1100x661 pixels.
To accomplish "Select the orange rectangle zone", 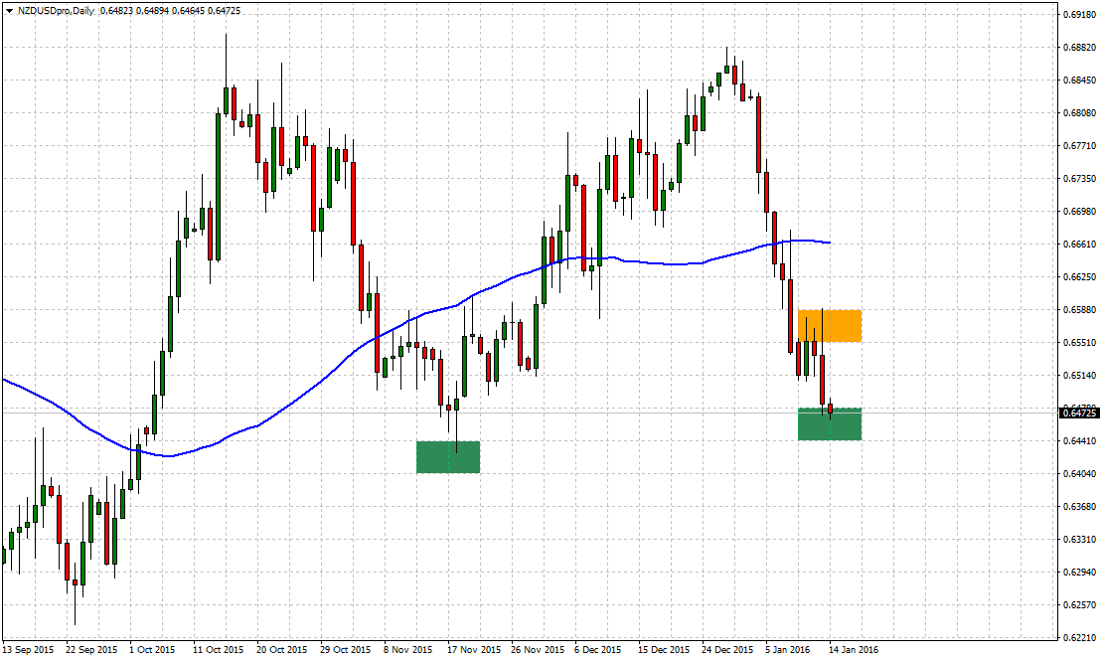I will click(x=830, y=326).
